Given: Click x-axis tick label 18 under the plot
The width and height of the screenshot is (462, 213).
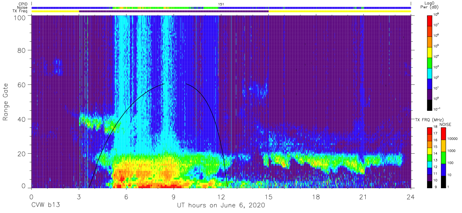Looking at the screenshot, I should [x=316, y=196].
